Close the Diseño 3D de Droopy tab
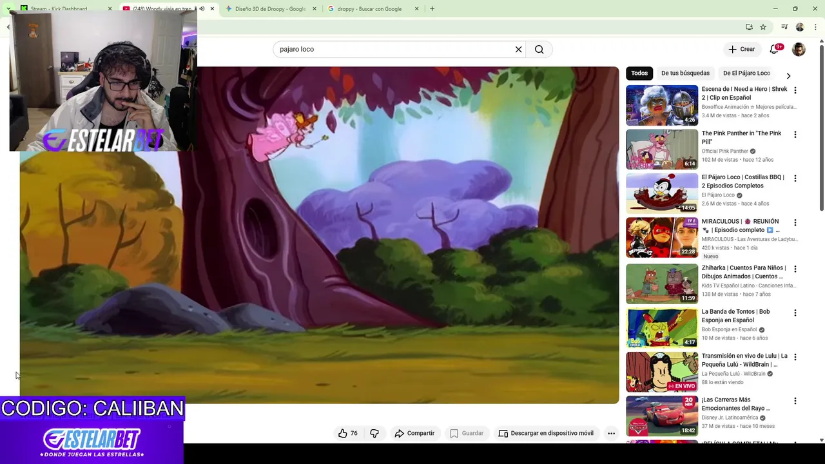The width and height of the screenshot is (825, 464). (x=314, y=9)
